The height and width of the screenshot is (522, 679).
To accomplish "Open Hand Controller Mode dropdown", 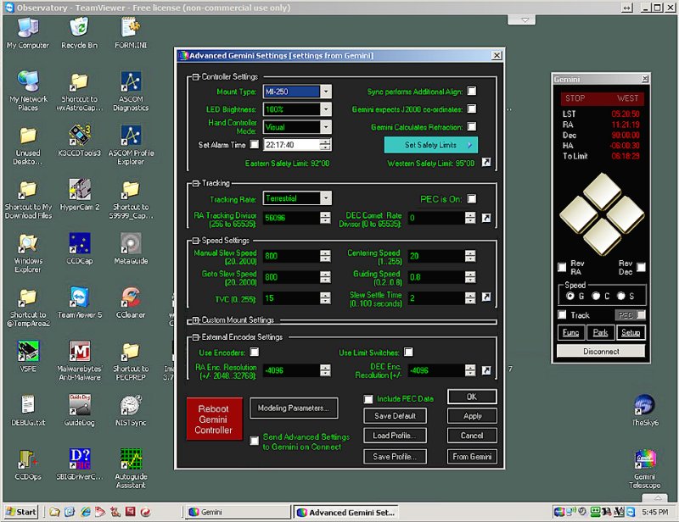I will 326,127.
